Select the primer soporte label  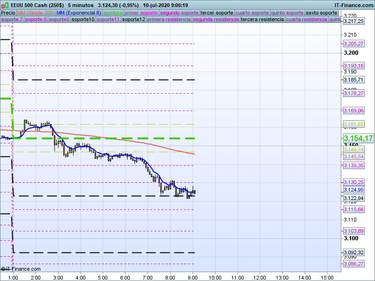click(x=142, y=13)
